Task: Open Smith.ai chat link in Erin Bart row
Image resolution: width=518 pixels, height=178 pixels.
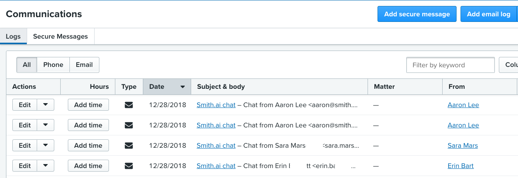Action: 216,166
